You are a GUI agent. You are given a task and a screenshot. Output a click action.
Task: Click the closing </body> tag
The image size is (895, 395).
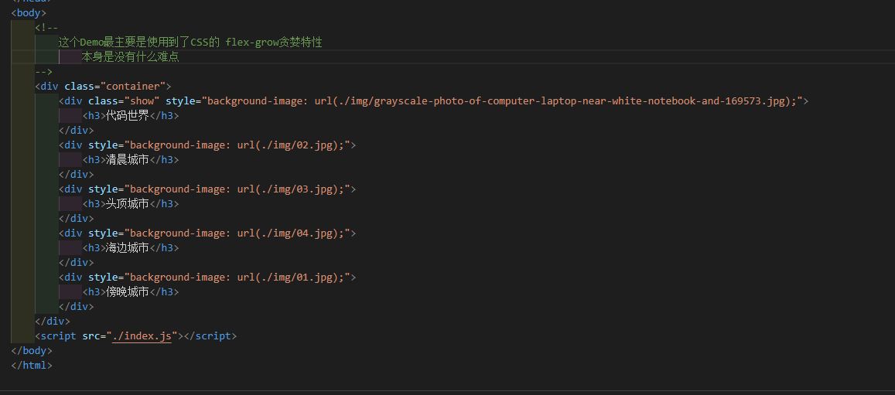click(x=32, y=350)
